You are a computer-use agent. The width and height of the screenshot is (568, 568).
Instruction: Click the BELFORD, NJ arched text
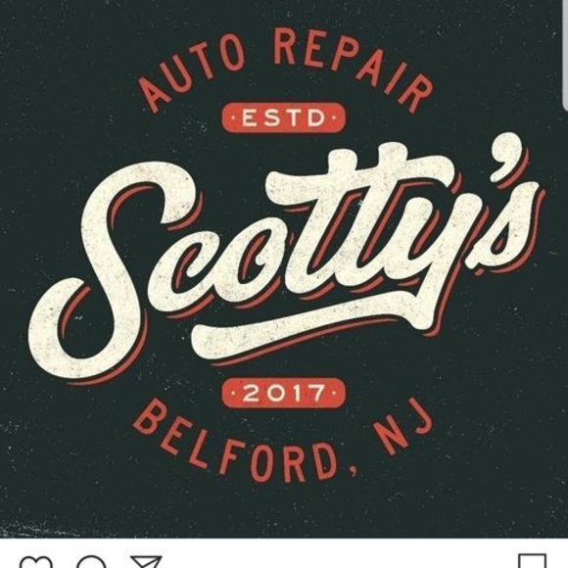click(283, 440)
